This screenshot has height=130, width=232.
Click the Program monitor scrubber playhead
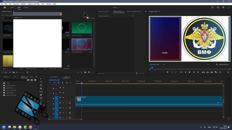coord(152,68)
